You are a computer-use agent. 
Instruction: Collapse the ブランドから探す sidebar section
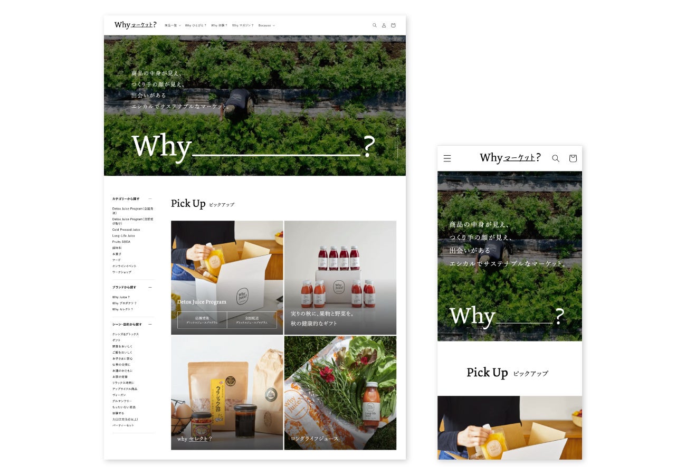pyautogui.click(x=150, y=287)
